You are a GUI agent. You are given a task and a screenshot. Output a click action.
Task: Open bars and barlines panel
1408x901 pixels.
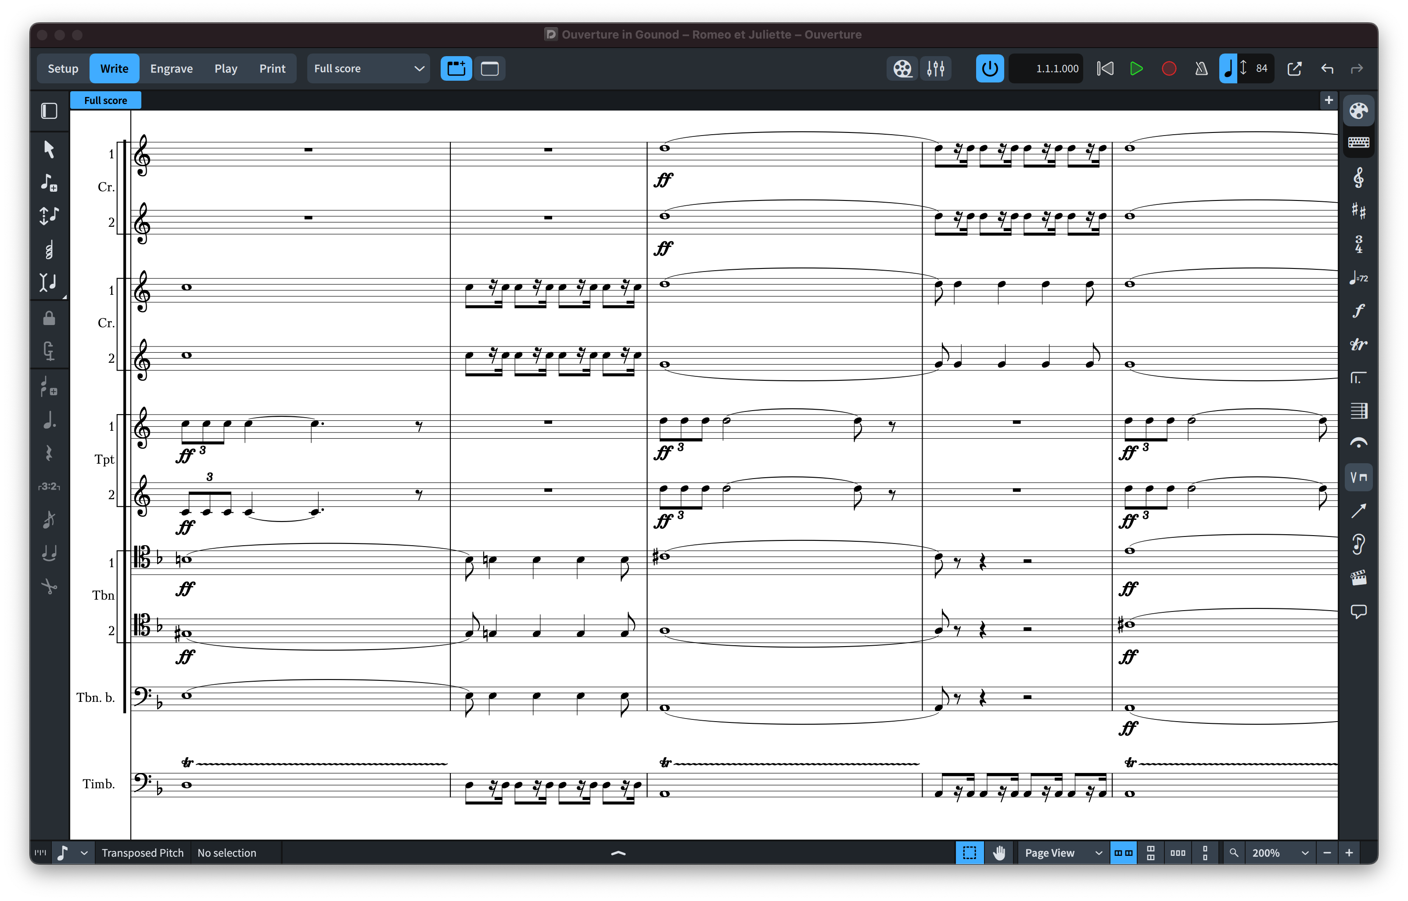coord(1358,411)
